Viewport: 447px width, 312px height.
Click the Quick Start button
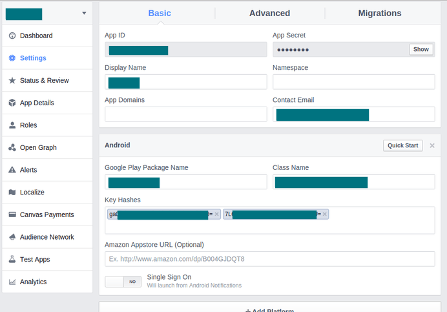tap(402, 145)
